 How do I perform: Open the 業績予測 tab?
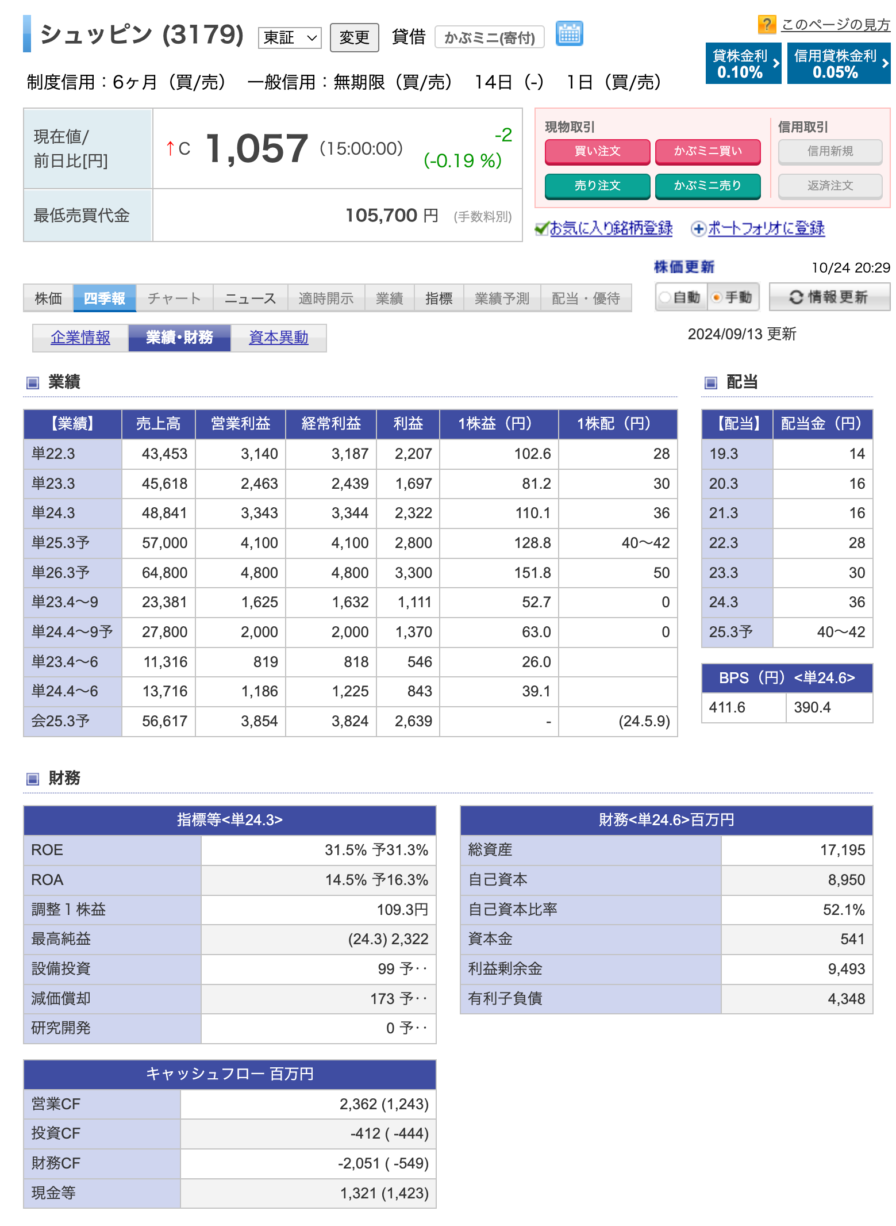(x=502, y=298)
